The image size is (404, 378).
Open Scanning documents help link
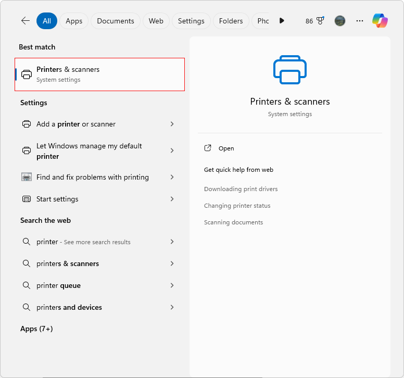(x=234, y=222)
